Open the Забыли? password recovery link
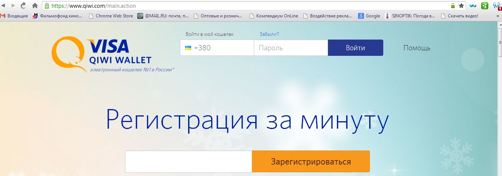Viewport: 502px width, 176px height. [x=269, y=34]
